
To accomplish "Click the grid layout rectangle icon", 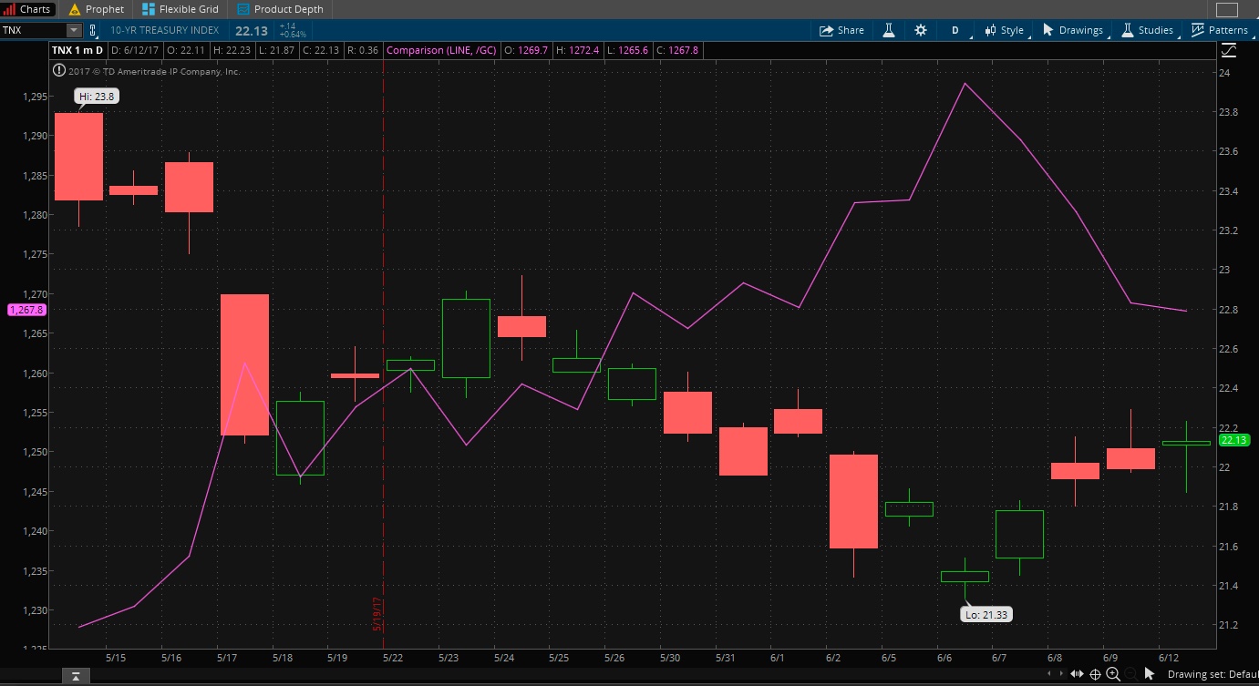I will pyautogui.click(x=1225, y=9).
